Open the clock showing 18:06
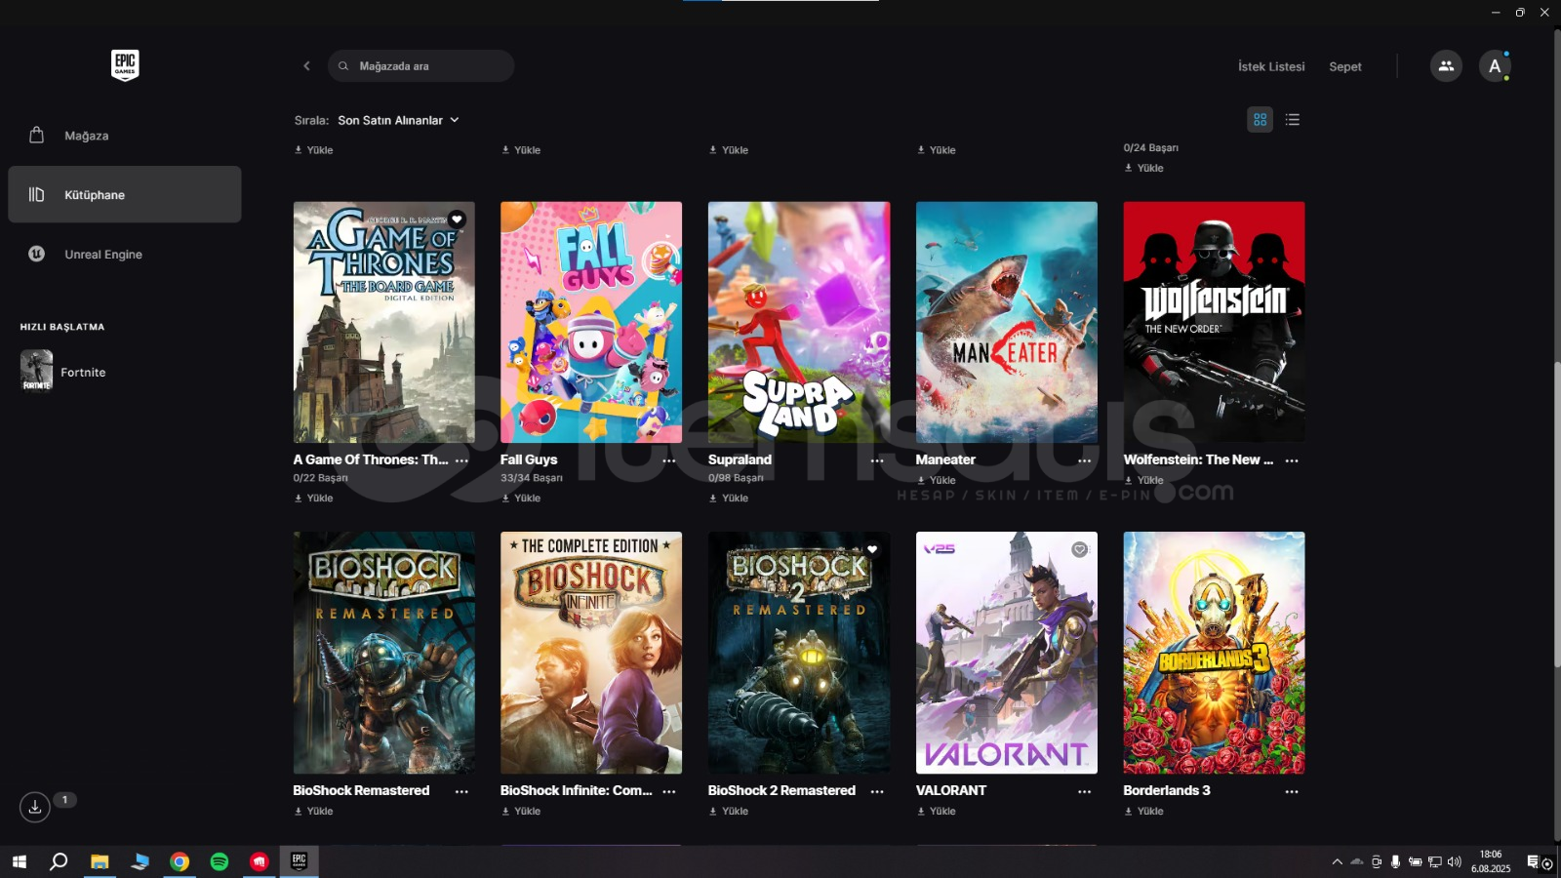Screen dimensions: 1561x878 (1491, 861)
